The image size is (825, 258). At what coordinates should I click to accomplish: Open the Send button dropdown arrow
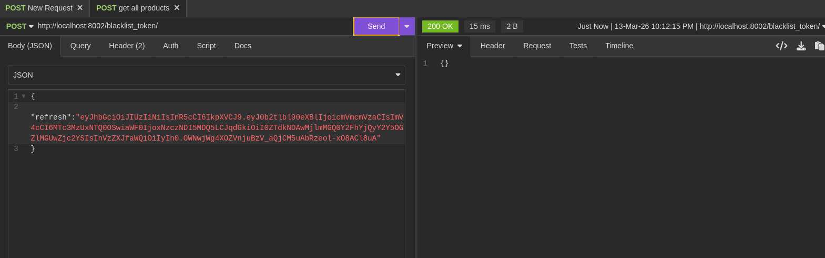407,26
